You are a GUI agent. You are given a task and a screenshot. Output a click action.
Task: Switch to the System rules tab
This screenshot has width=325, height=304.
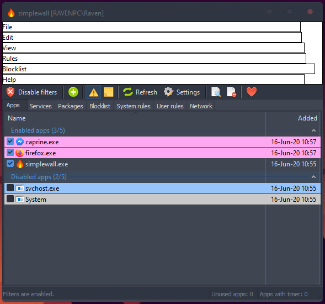click(134, 106)
